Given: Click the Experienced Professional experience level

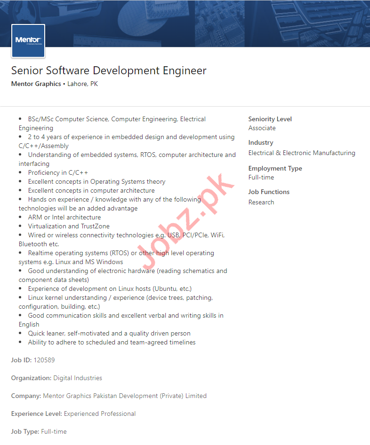Looking at the screenshot, I should (100, 414).
